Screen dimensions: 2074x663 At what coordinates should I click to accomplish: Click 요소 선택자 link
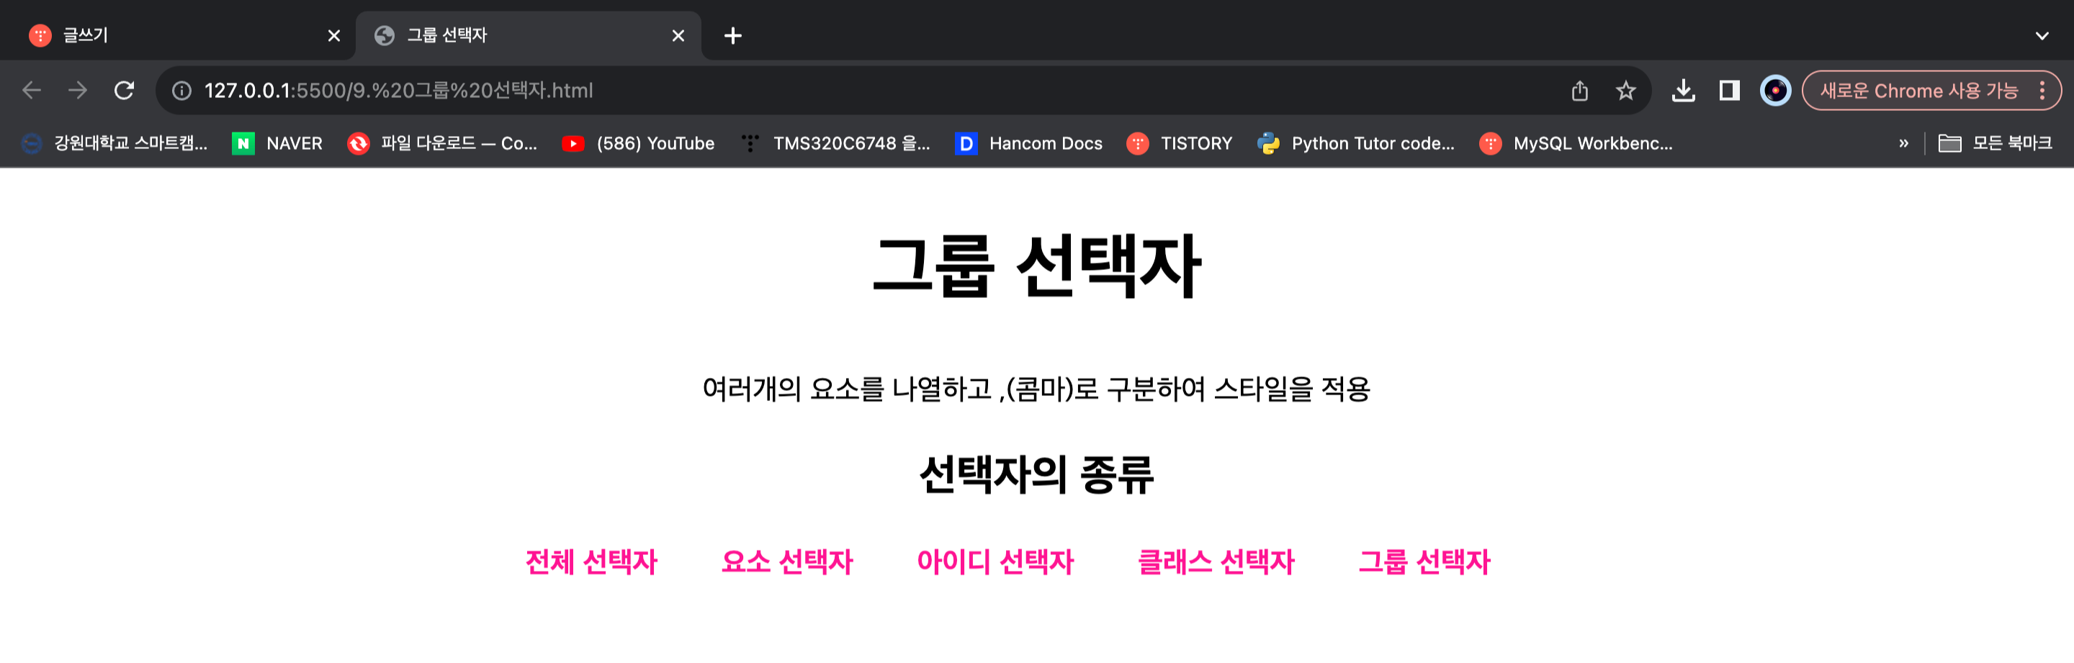(786, 561)
